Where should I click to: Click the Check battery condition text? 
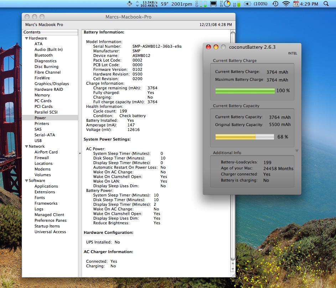pyautogui.click(x=133, y=116)
